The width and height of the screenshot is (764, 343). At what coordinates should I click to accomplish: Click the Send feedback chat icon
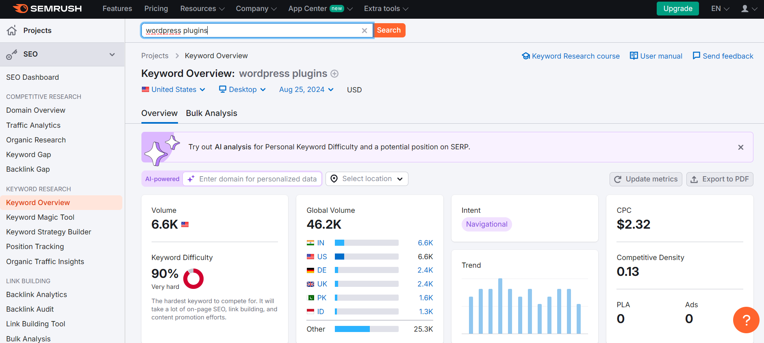click(697, 56)
